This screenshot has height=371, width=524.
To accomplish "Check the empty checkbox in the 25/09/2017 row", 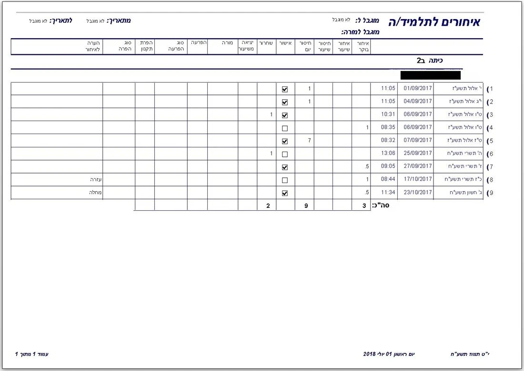I will tap(285, 154).
